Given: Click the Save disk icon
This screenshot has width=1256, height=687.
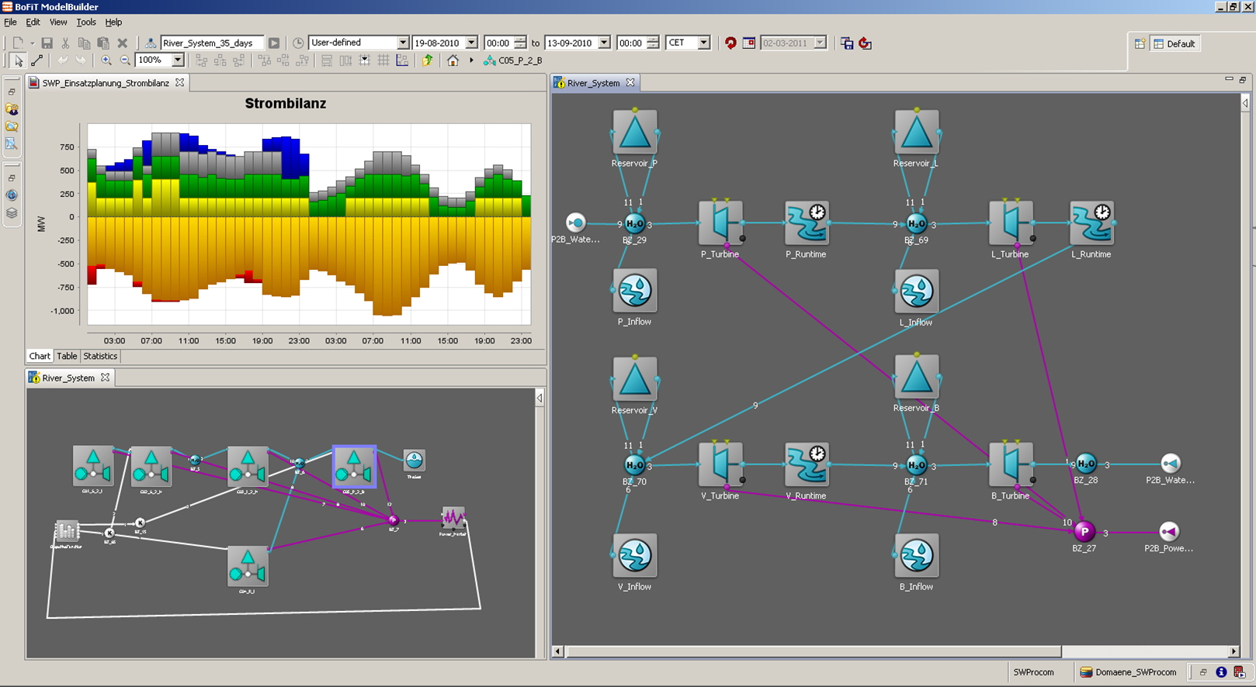Looking at the screenshot, I should pos(47,43).
